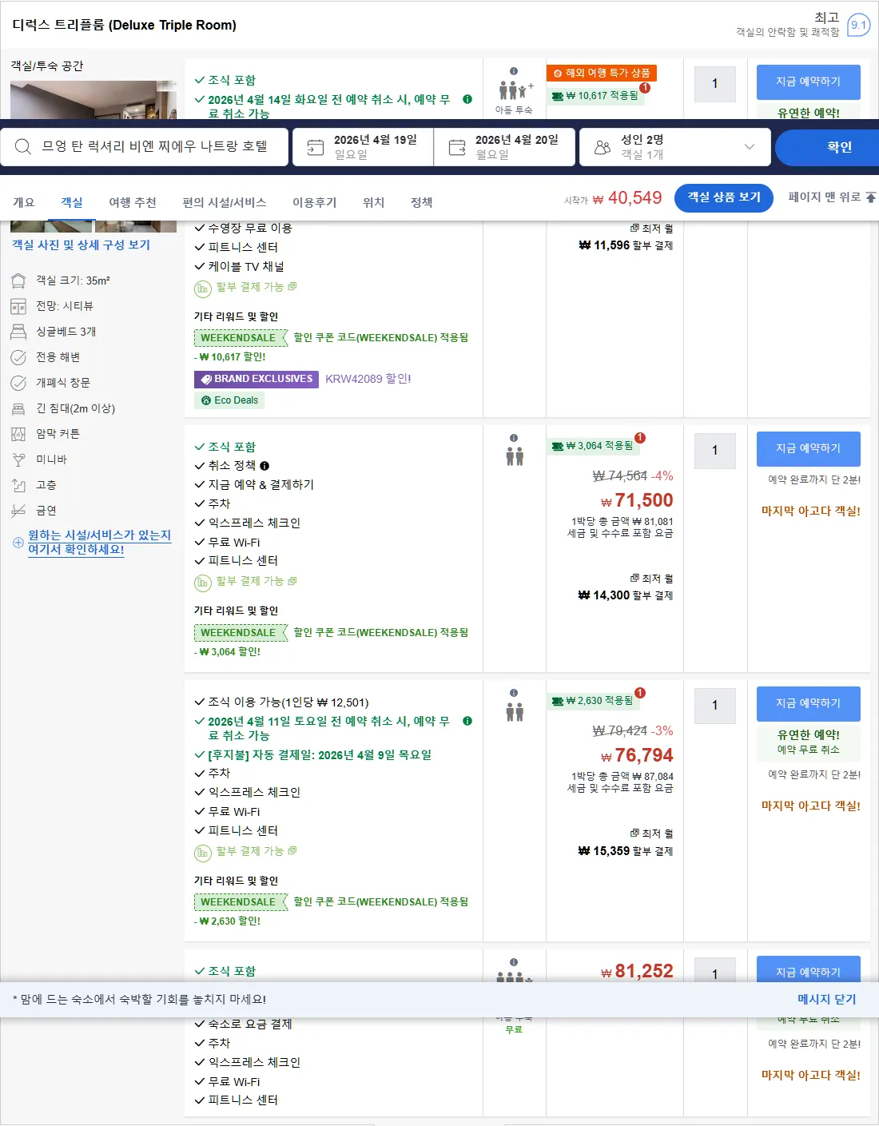
Task: Click the Eco Deals badge
Action: 229,400
